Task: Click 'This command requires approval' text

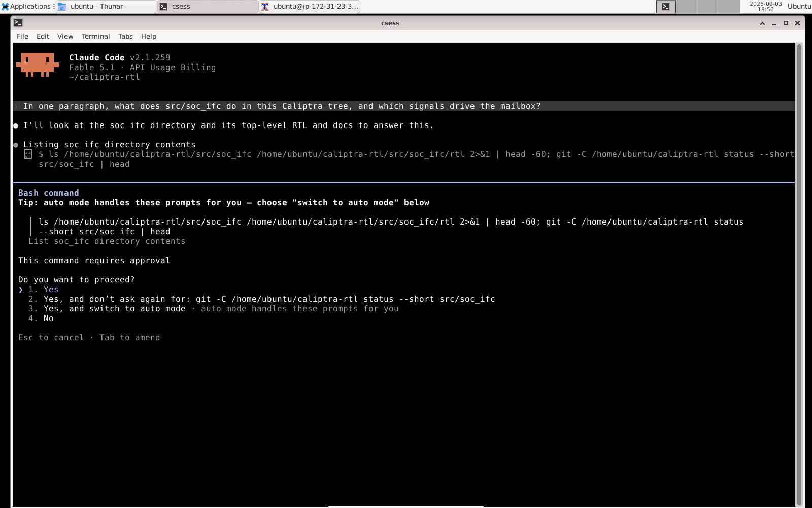Action: [x=94, y=261]
